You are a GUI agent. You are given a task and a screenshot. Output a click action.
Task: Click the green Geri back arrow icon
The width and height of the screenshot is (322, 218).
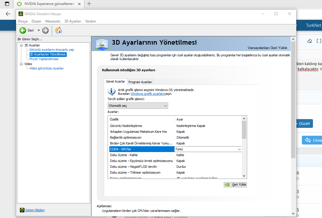[x=23, y=30]
